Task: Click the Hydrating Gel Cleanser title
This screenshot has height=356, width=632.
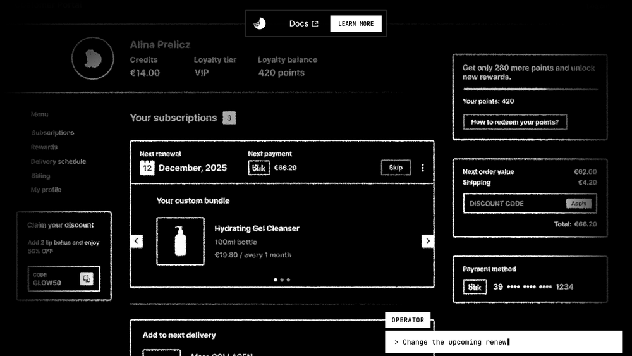Action: click(257, 229)
